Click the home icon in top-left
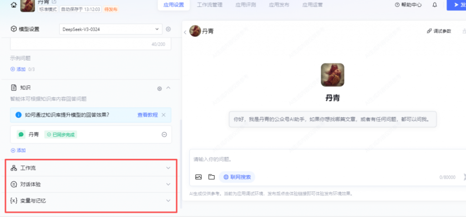Image resolution: width=466 pixels, height=217 pixels. 14,5
